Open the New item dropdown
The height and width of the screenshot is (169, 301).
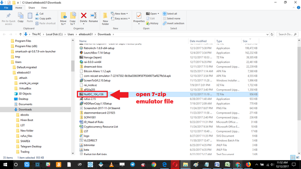(x=119, y=14)
